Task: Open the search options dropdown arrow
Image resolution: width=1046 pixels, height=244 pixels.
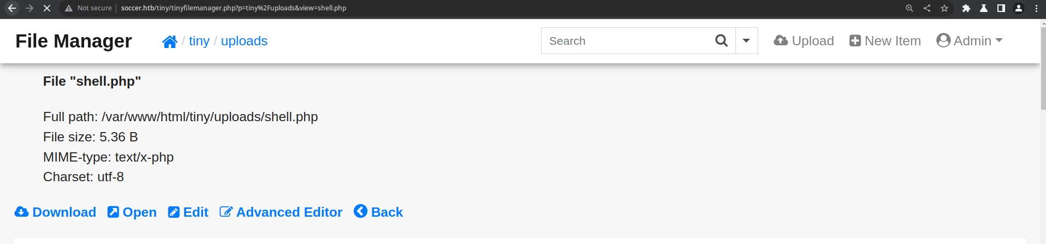Action: 746,41
